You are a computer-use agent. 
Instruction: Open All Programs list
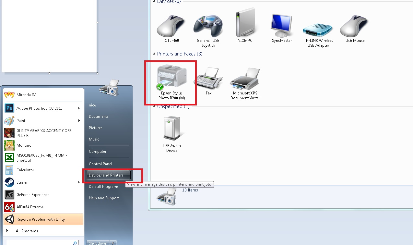click(x=27, y=231)
